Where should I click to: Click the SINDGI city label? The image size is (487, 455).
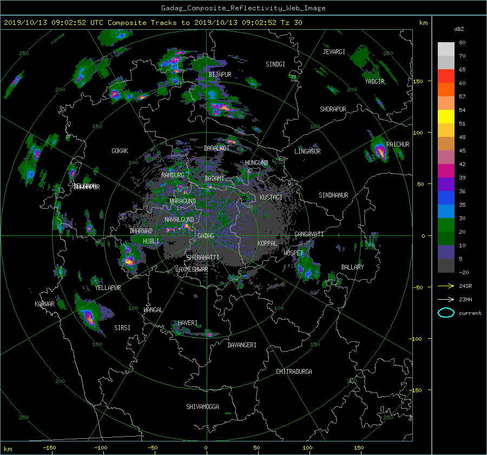pyautogui.click(x=275, y=64)
